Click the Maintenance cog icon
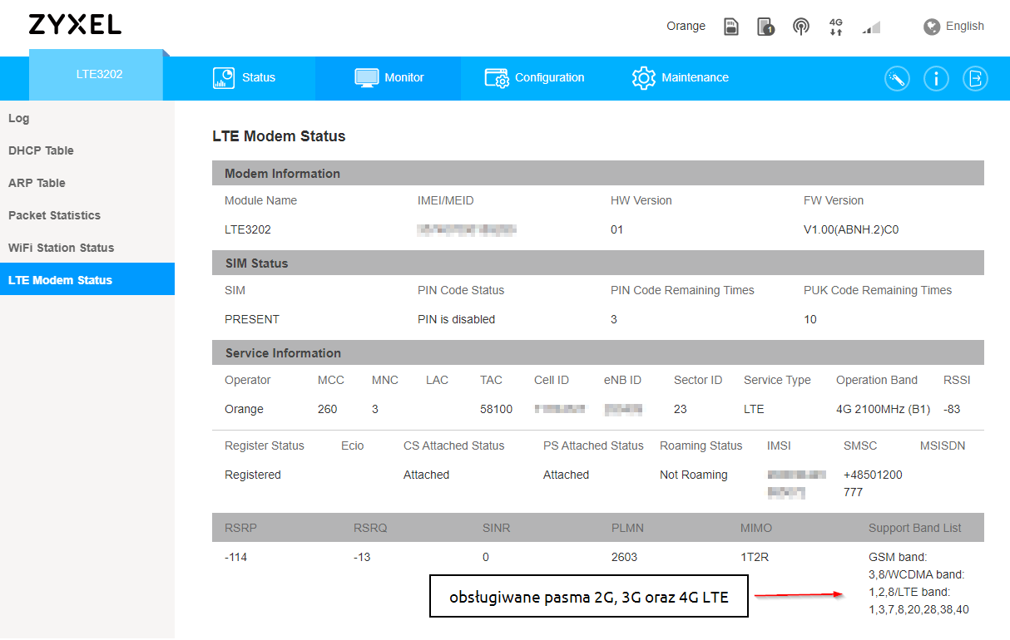This screenshot has height=640, width=1010. click(644, 77)
